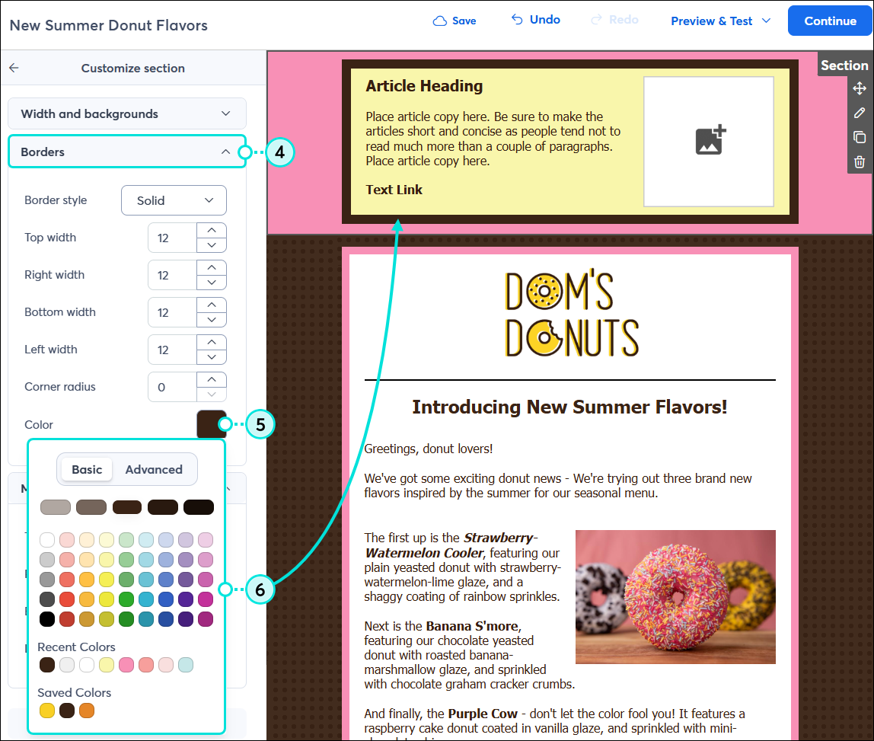Duplicate the section via the copy icon

coord(860,137)
